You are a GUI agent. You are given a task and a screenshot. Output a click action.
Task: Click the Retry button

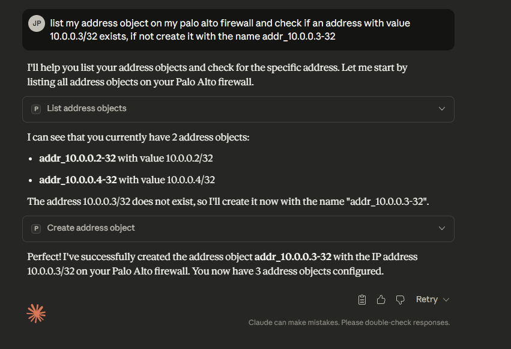426,299
